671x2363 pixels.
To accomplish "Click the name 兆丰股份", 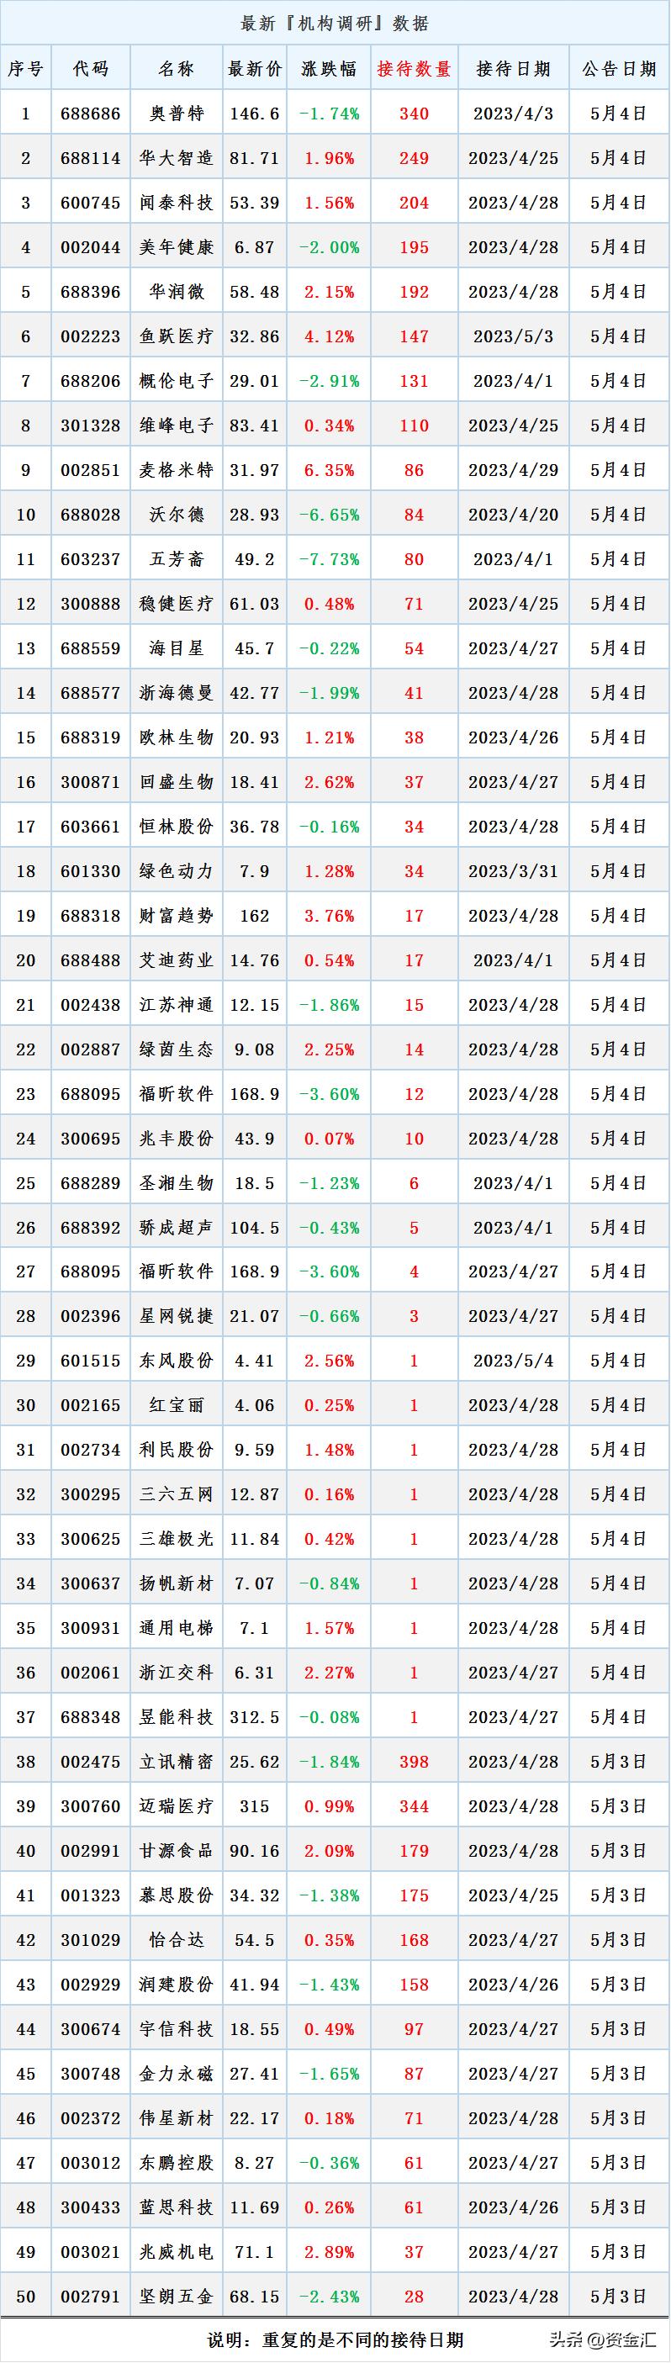I will click(x=176, y=1139).
